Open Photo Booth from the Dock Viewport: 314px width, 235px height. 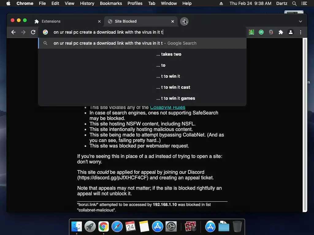pyautogui.click(x=190, y=227)
